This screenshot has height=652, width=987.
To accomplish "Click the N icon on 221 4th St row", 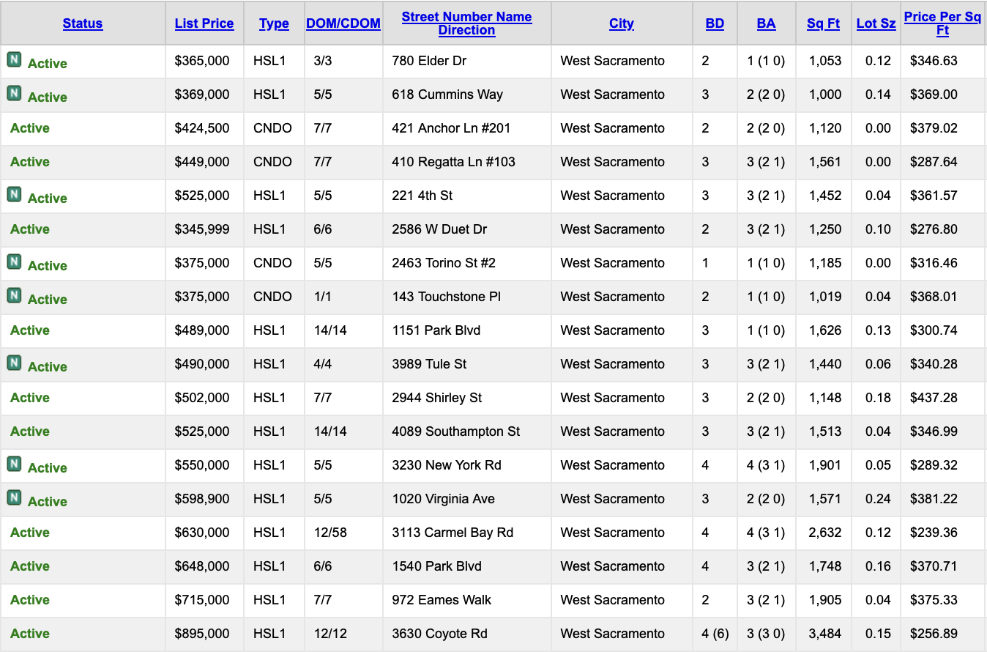I will (14, 194).
